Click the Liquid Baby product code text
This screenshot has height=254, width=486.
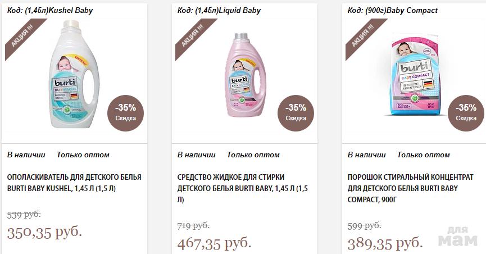[x=219, y=11]
